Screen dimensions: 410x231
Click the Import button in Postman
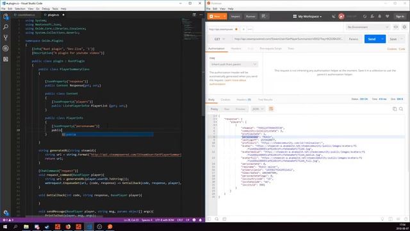pos(235,16)
